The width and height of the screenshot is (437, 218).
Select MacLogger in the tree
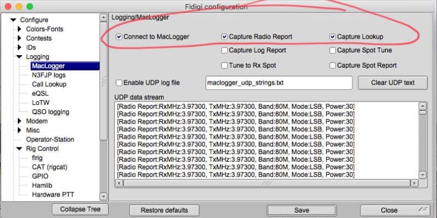click(65, 66)
